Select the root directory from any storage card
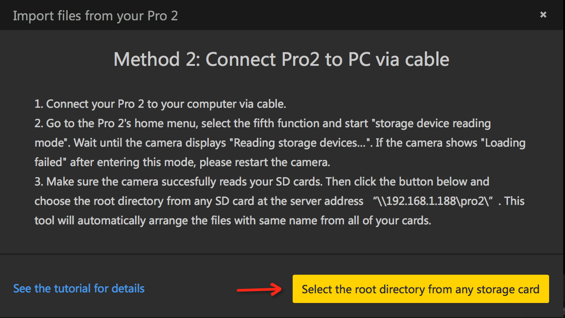This screenshot has height=318, width=565. (420, 289)
